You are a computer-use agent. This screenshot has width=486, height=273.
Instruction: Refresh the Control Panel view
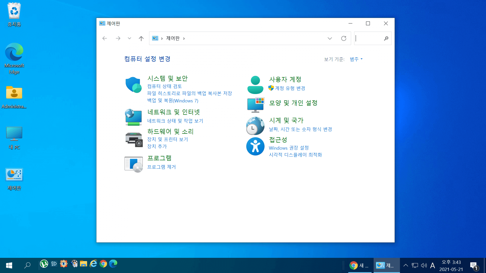point(344,38)
